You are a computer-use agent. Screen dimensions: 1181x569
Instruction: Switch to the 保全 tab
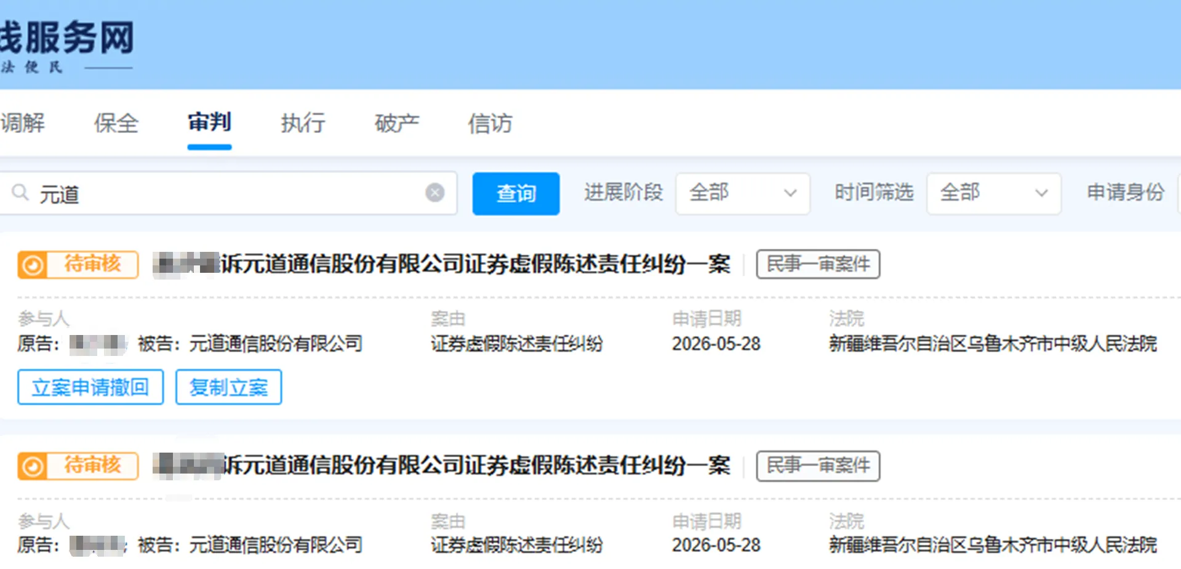click(x=116, y=123)
